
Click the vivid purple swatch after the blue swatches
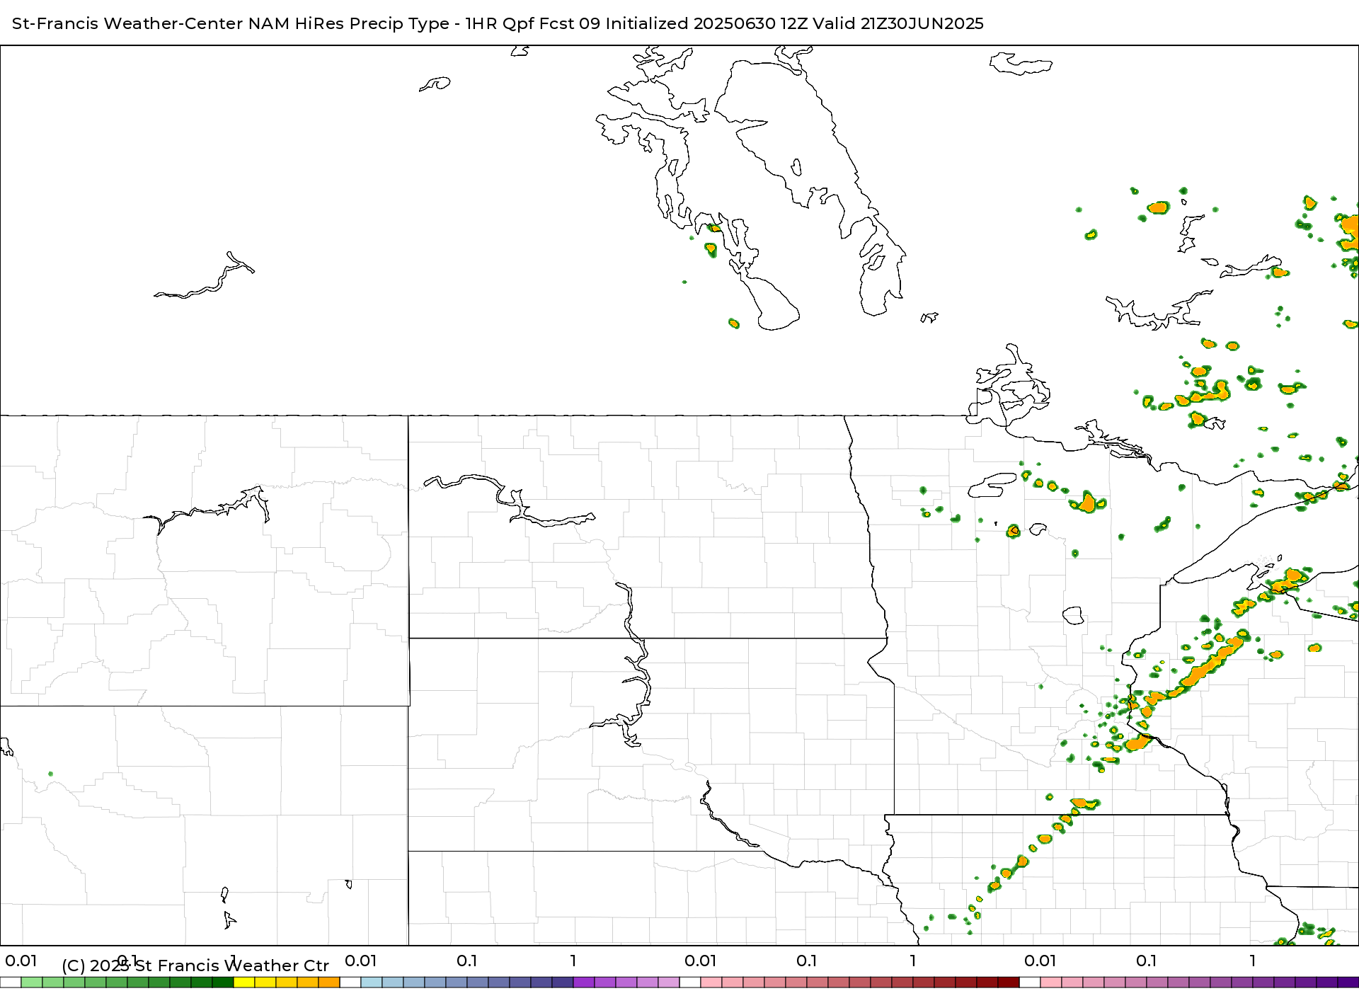[x=584, y=983]
